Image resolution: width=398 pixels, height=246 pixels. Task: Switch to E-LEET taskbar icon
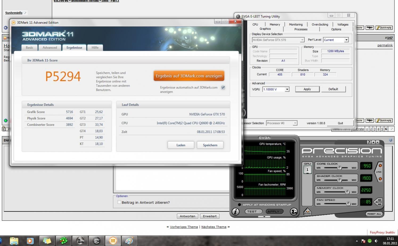click(x=96, y=241)
